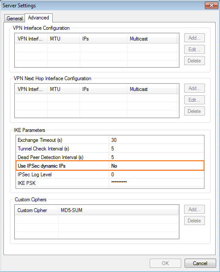Click Add in VPN Next Hop Configuration

pos(195,88)
